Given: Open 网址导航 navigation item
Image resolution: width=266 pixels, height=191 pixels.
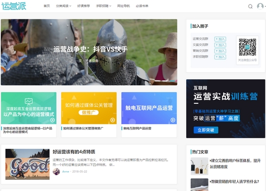Looking at the screenshot, I should (124, 6).
